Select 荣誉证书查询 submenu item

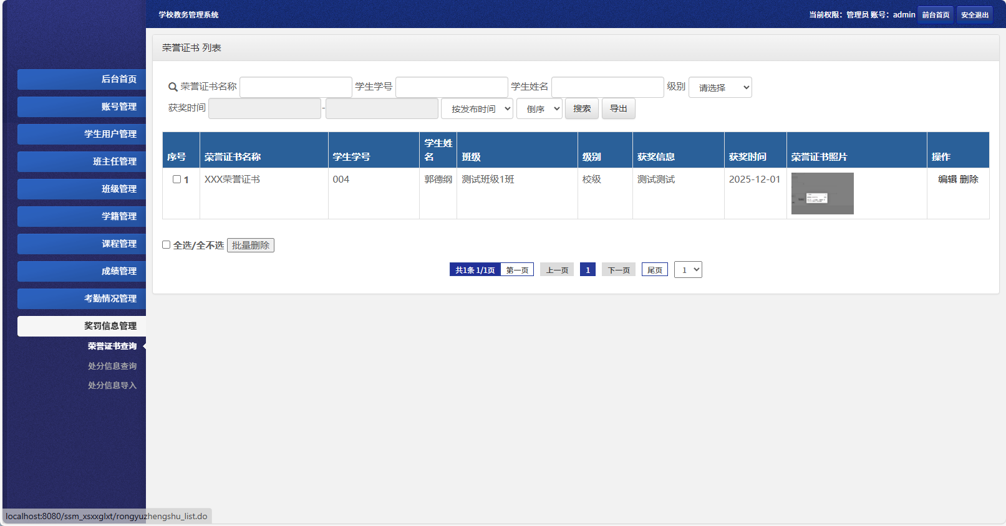112,346
